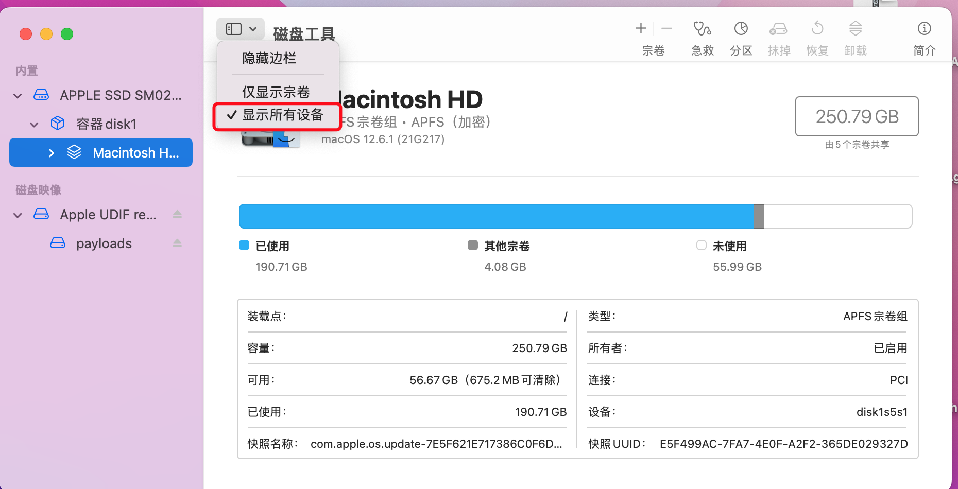958x489 pixels.
Task: Click the blue used-space storage bar
Action: [x=495, y=216]
